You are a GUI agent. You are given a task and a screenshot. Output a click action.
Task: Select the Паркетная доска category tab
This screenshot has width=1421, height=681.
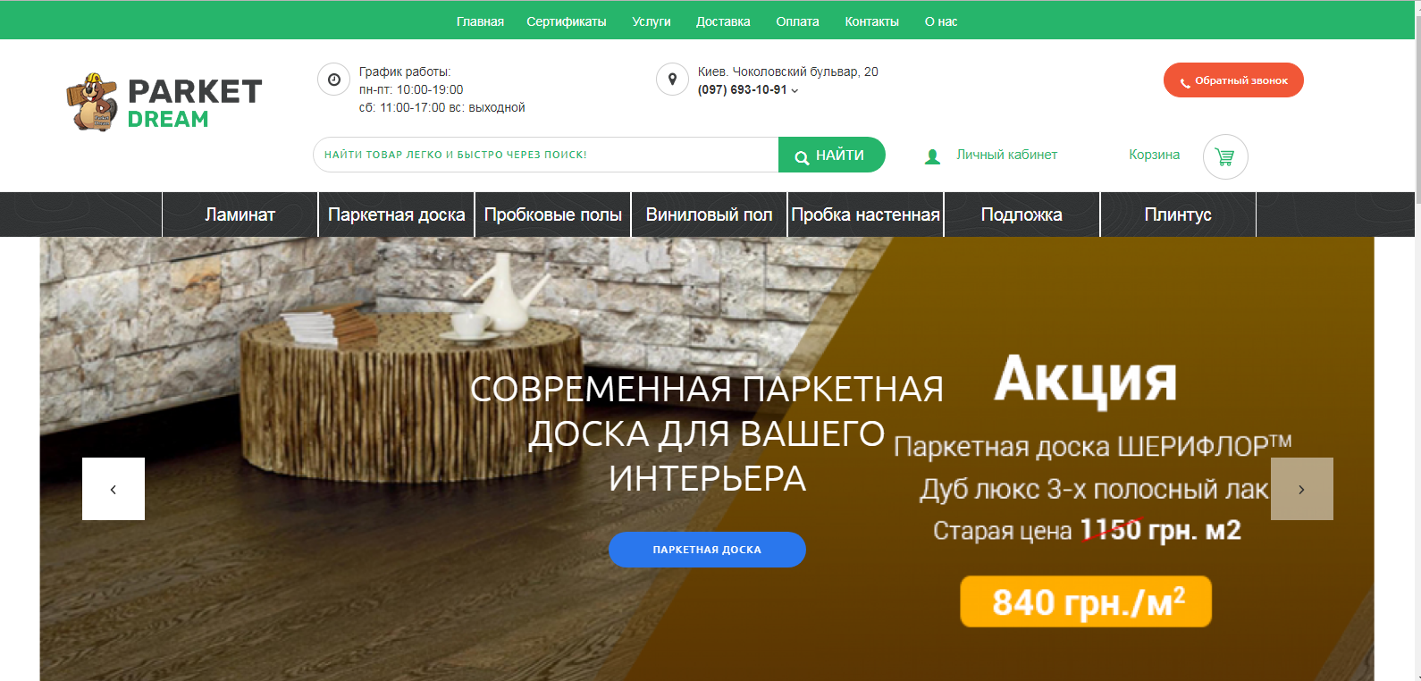click(397, 214)
